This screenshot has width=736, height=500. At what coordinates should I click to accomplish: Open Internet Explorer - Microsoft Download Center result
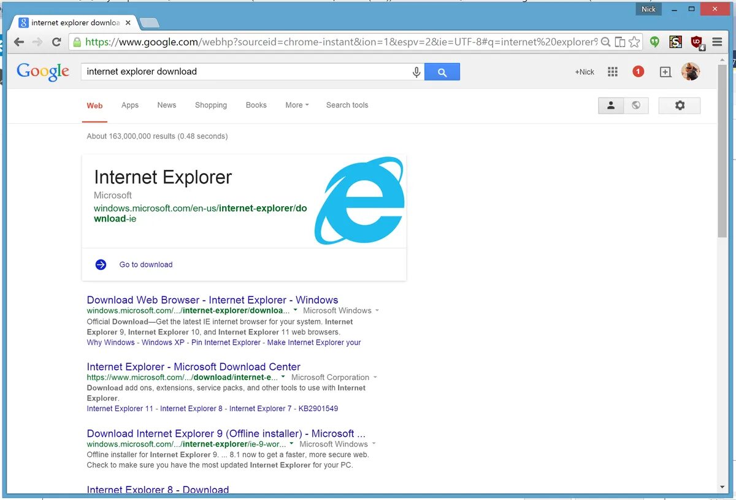[x=194, y=367]
